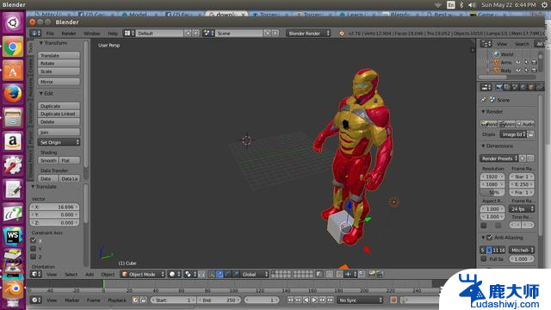551x310 pixels.
Task: Open the Render menu in the info header
Action: coord(69,34)
